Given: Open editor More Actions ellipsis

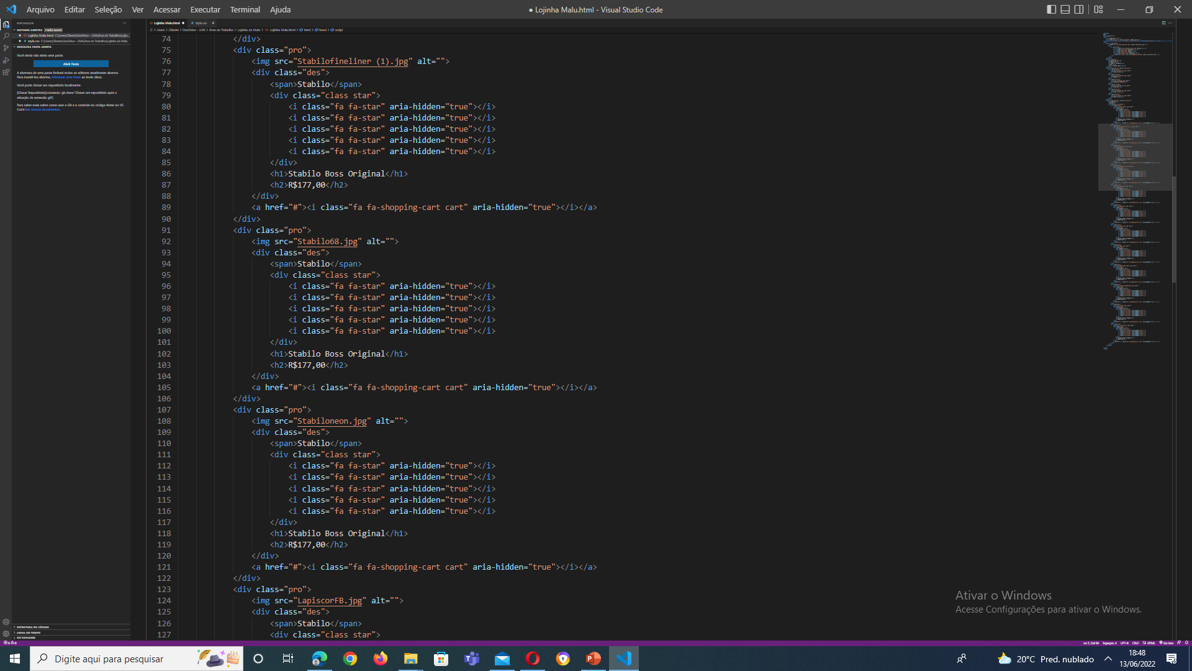Looking at the screenshot, I should click(1170, 23).
